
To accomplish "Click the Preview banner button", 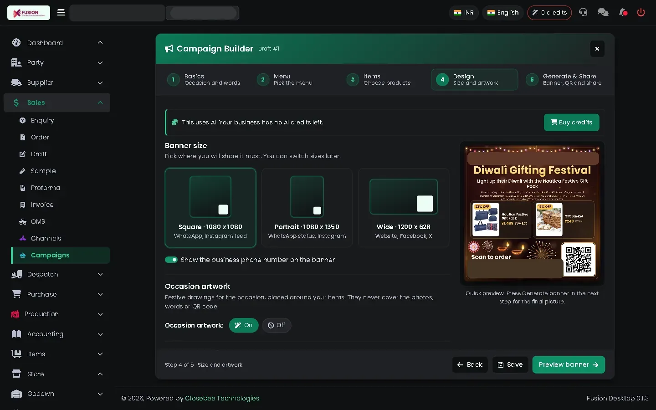I will (569, 364).
